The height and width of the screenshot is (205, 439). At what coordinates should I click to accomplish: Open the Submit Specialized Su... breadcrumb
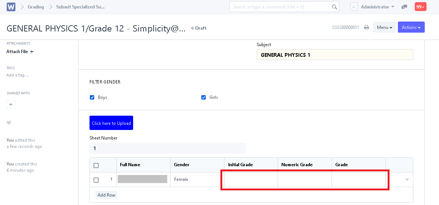pyautogui.click(x=80, y=7)
